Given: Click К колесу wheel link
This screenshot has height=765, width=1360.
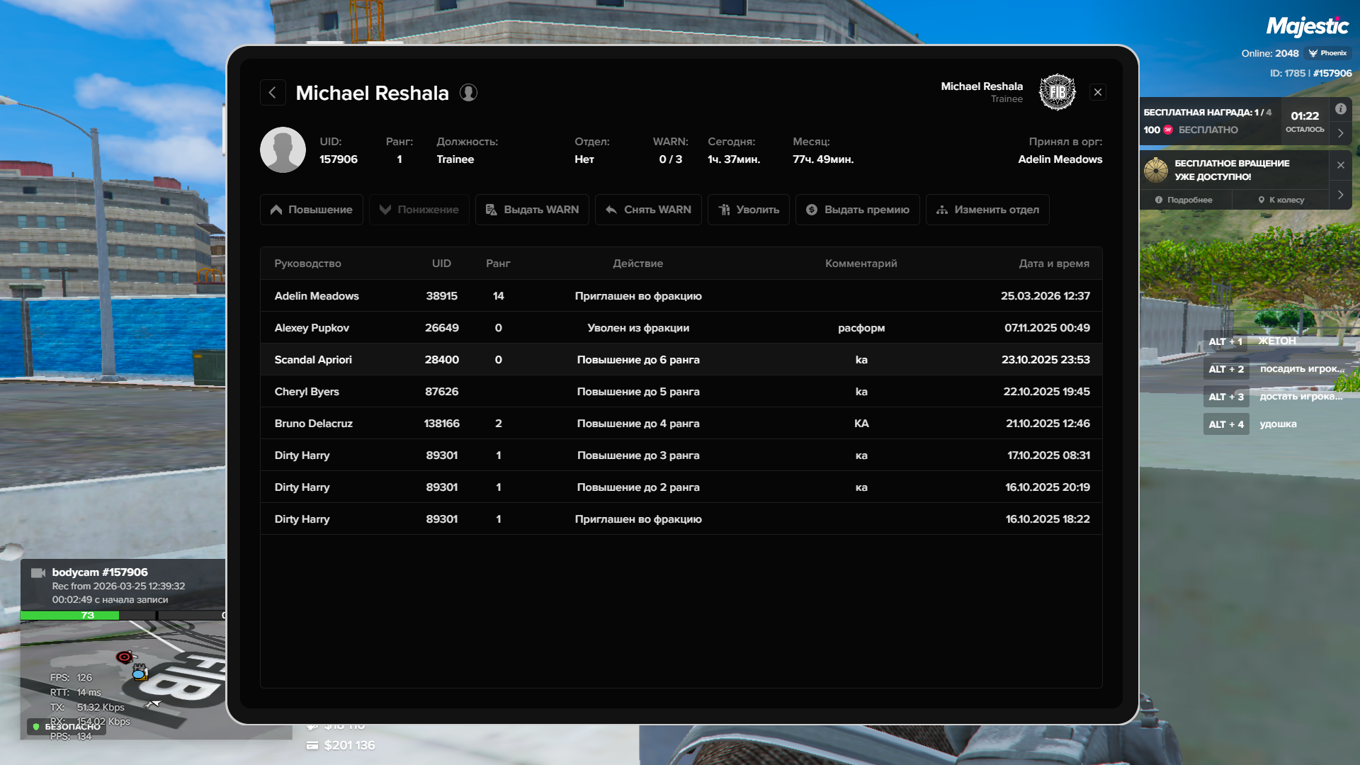Looking at the screenshot, I should (1281, 200).
